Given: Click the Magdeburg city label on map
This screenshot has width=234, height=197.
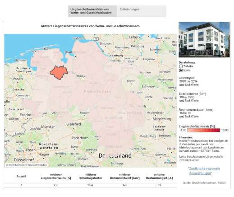Looking at the screenshot, I should click(x=162, y=119).
